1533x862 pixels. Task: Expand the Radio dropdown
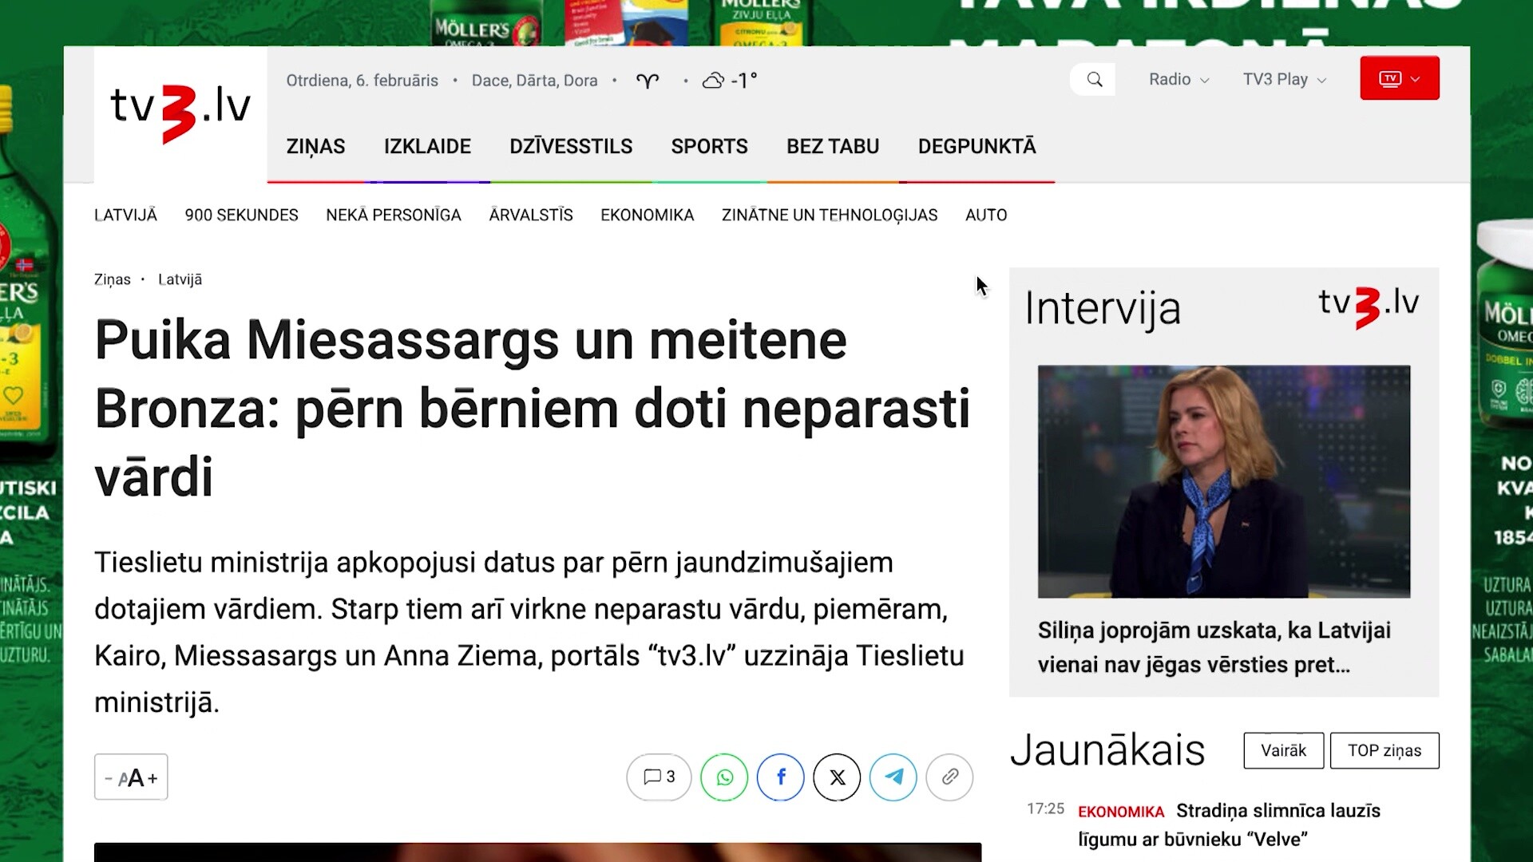1179,79
